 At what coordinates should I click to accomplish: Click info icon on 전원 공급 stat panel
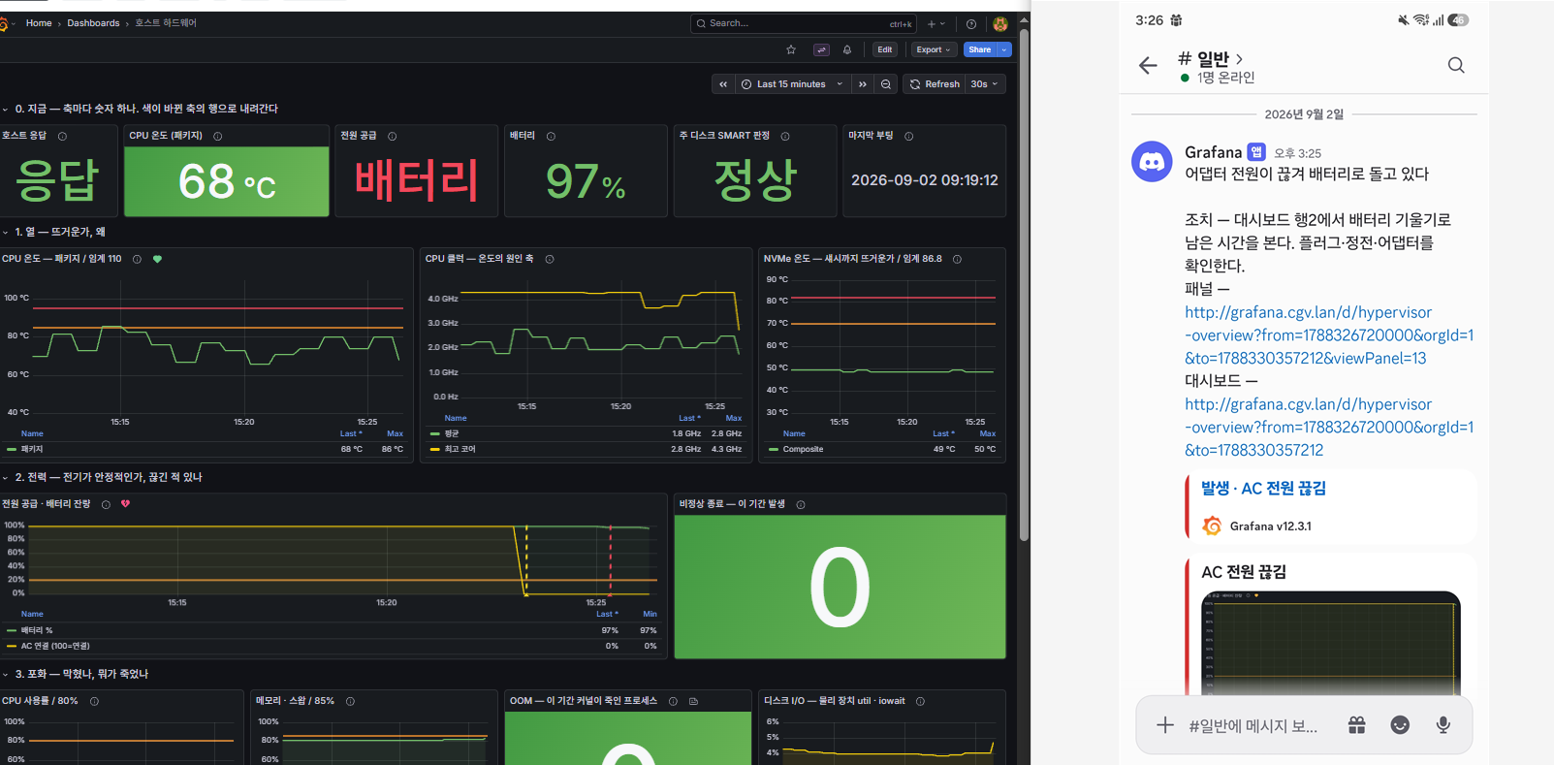(392, 137)
